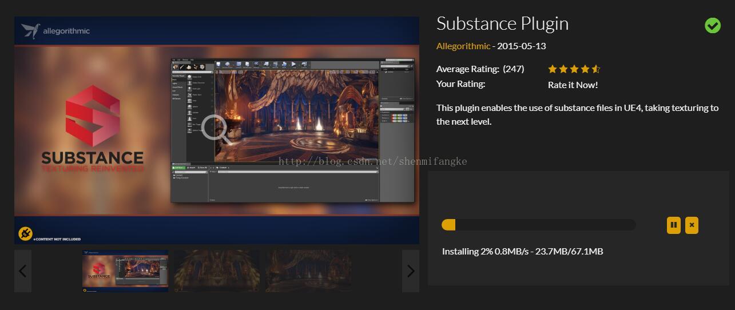Cancel the installation with the X button
The width and height of the screenshot is (735, 310).
[692, 225]
